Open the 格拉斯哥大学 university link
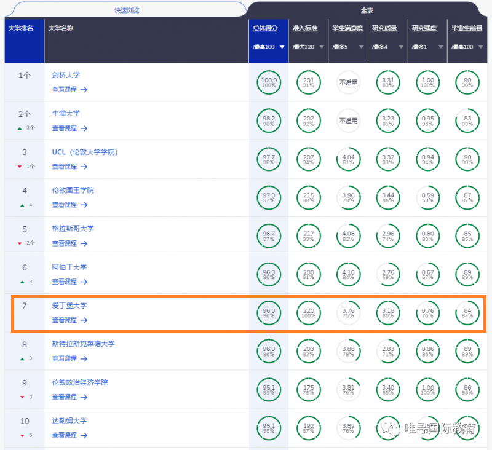492x450 pixels. (x=73, y=229)
